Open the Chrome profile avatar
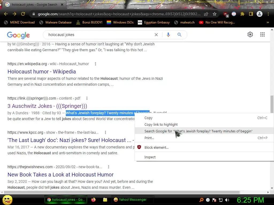Screen dimensions: 274x205 (260, 14)
